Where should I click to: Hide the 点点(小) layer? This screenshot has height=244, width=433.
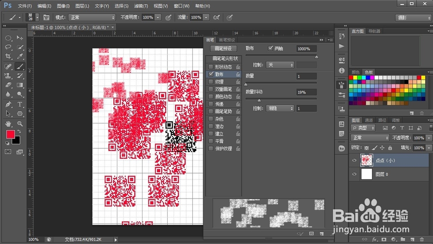pyautogui.click(x=354, y=161)
